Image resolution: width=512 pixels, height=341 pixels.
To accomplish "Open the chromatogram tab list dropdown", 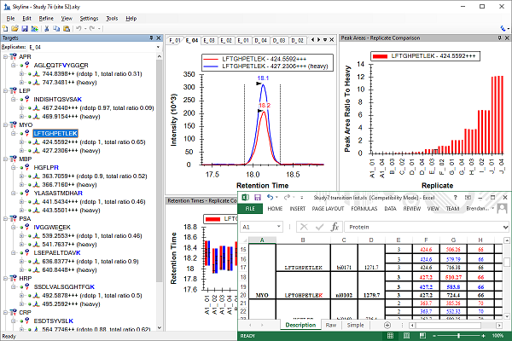I will 325,40.
